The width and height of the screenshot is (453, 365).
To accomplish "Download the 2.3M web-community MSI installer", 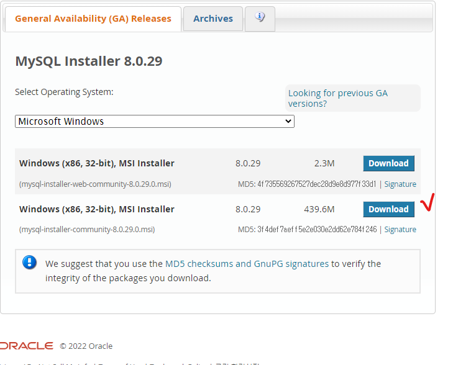I will click(388, 163).
